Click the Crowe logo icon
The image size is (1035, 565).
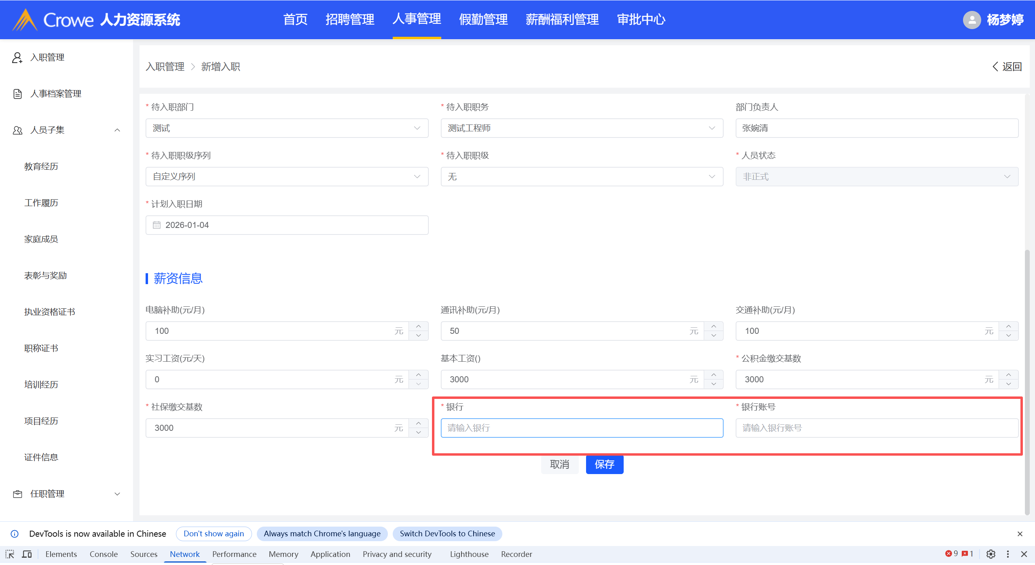click(25, 20)
